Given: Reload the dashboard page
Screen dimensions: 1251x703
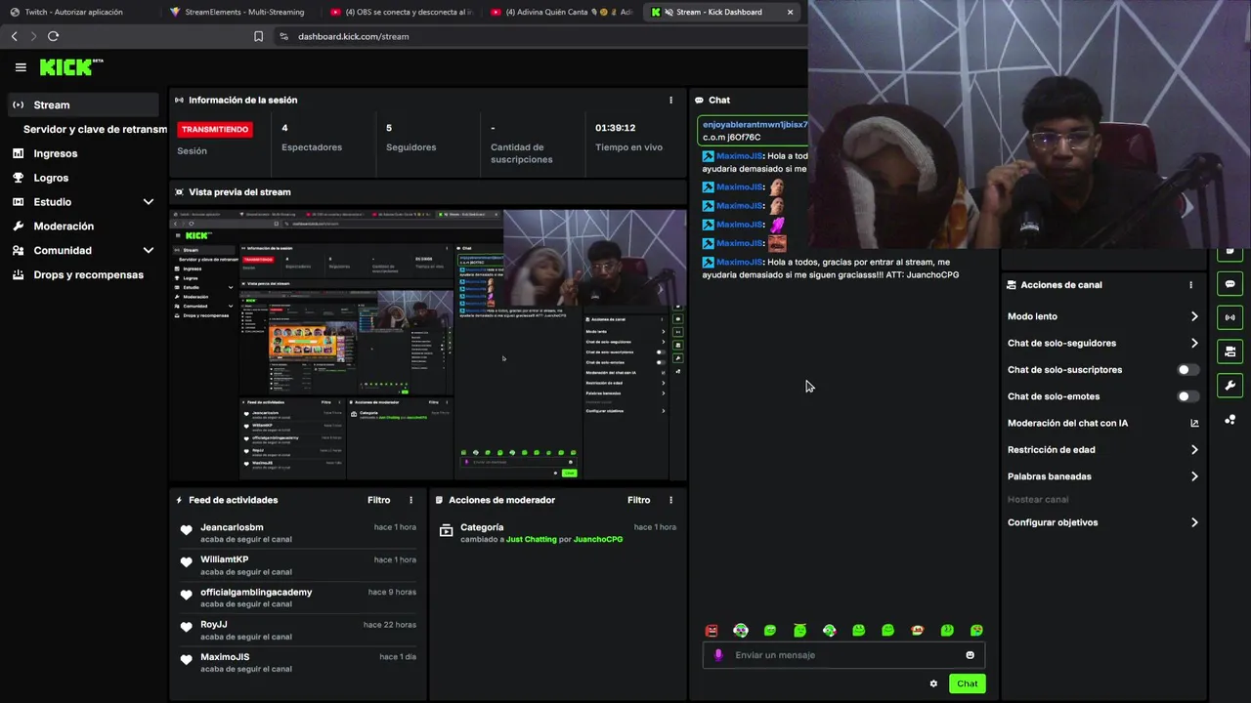Looking at the screenshot, I should (53, 36).
